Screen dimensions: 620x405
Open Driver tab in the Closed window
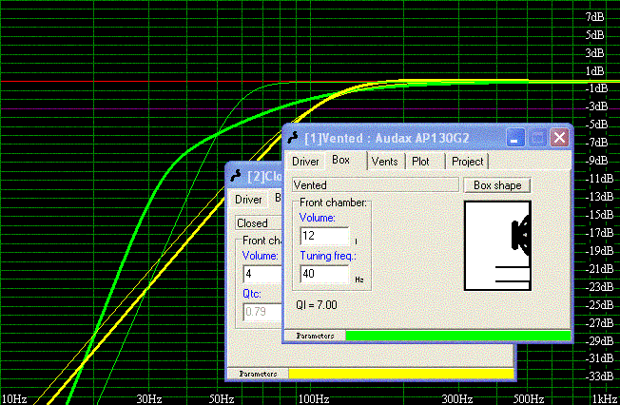tap(248, 200)
